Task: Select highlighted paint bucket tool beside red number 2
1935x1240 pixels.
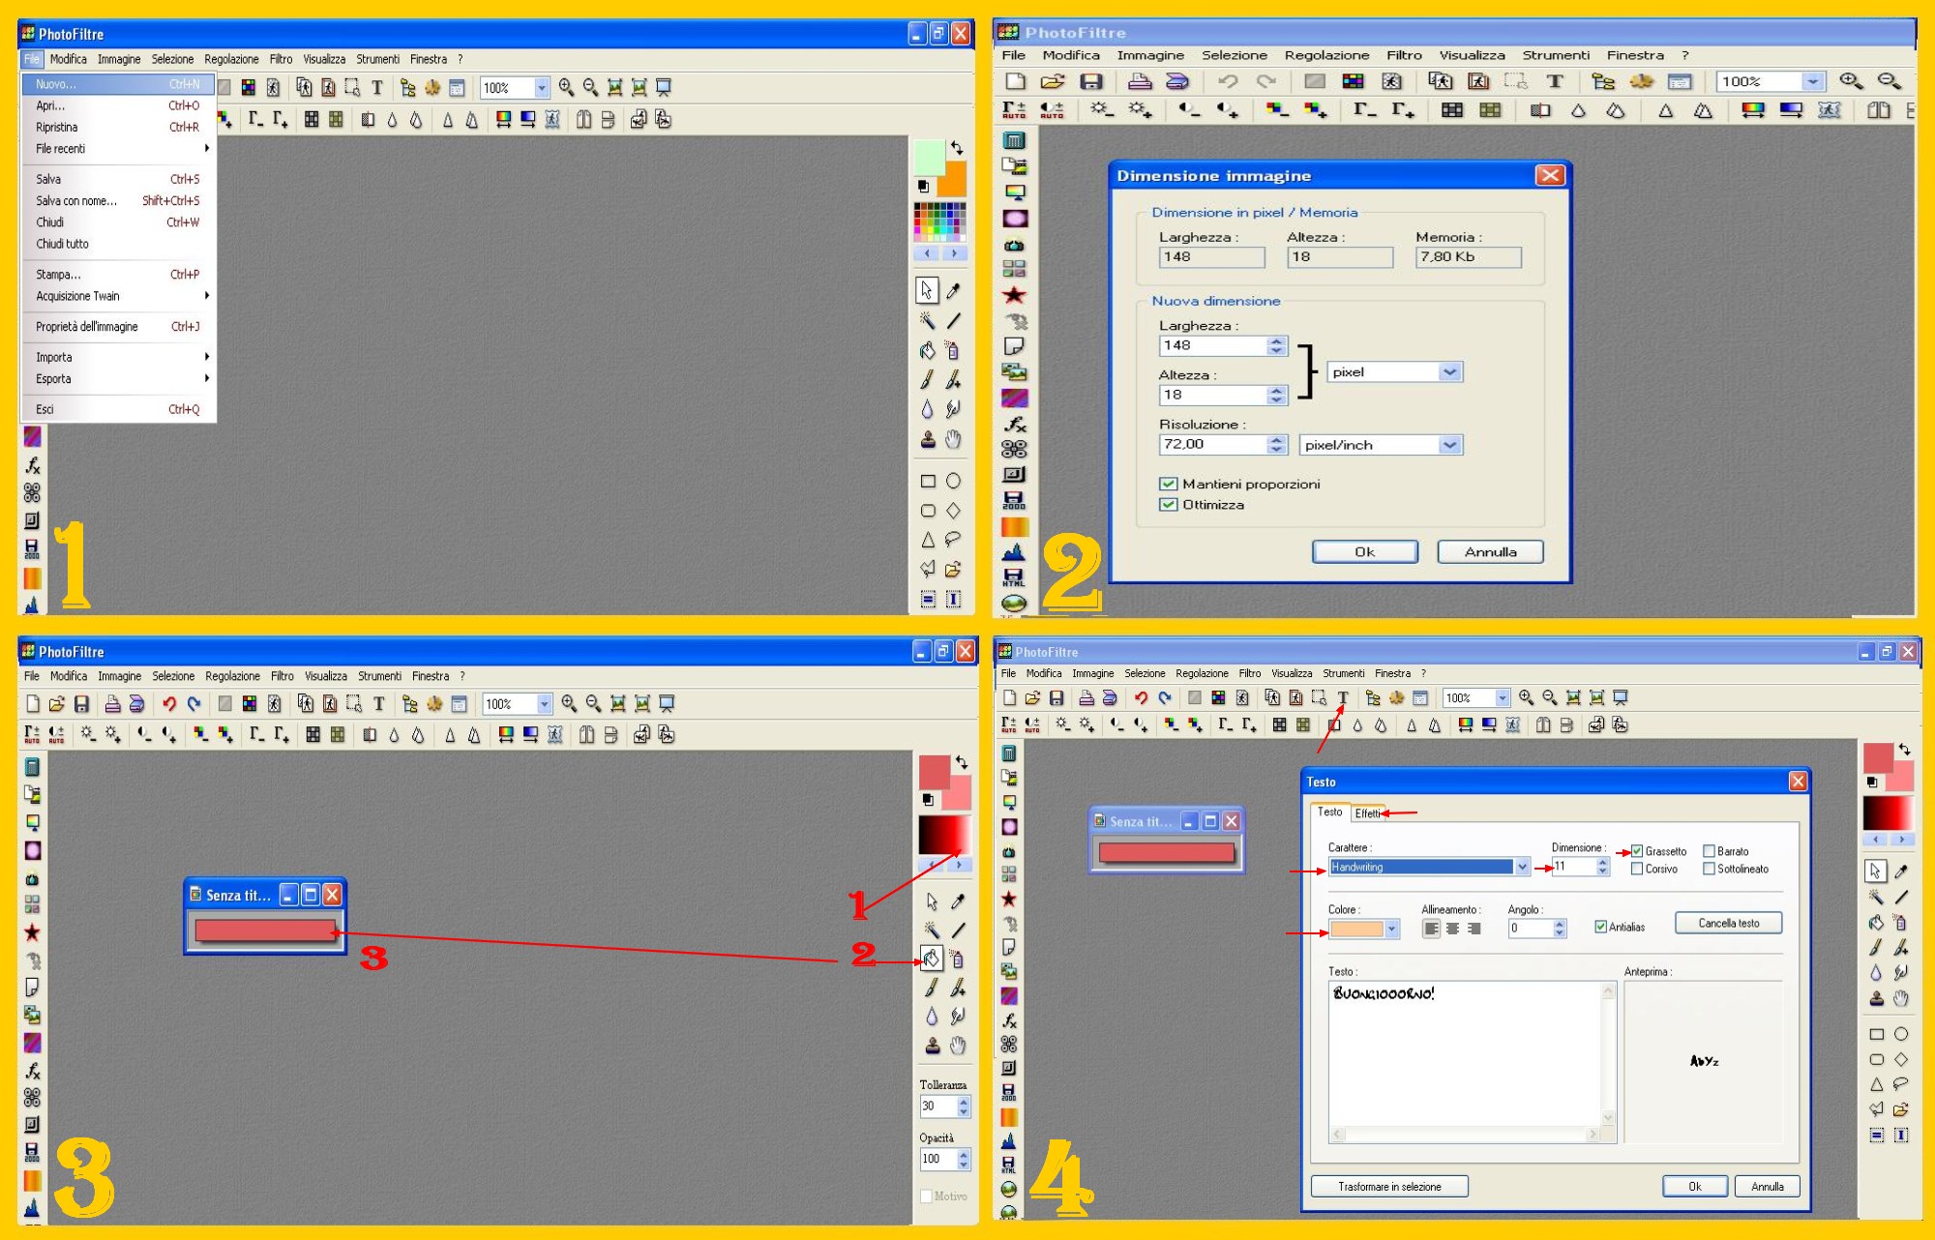Action: [x=931, y=959]
